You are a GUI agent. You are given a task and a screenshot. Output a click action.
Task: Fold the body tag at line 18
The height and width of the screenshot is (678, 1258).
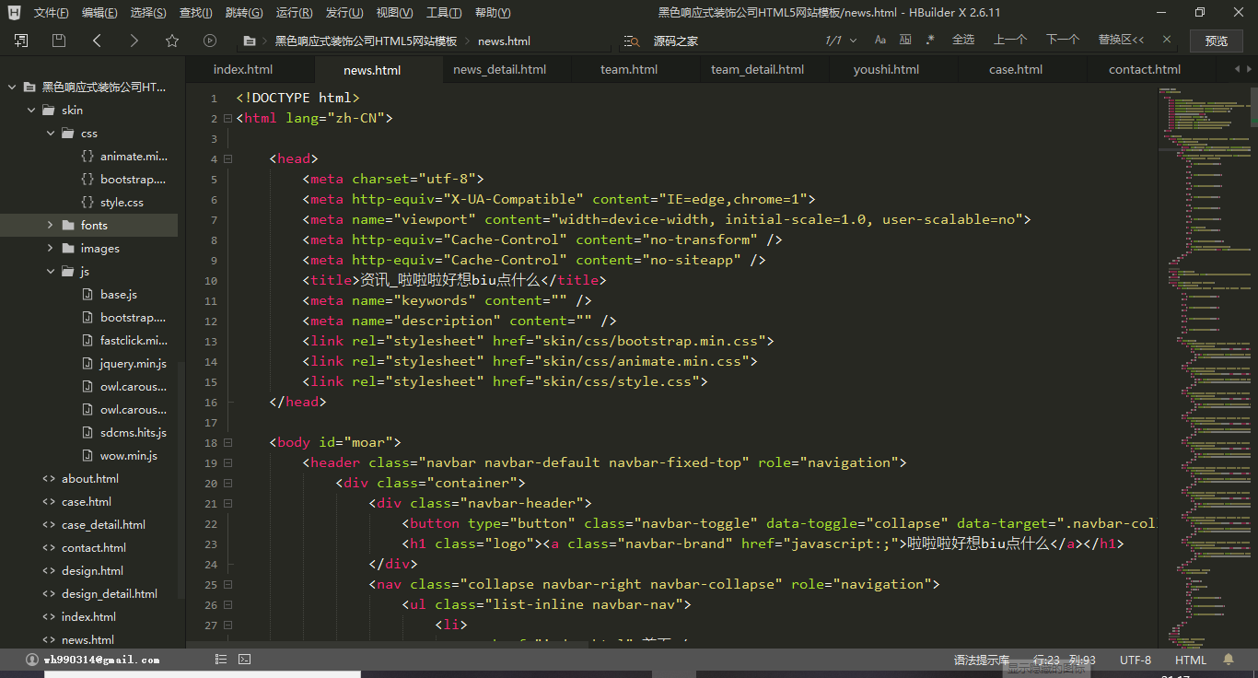[227, 442]
